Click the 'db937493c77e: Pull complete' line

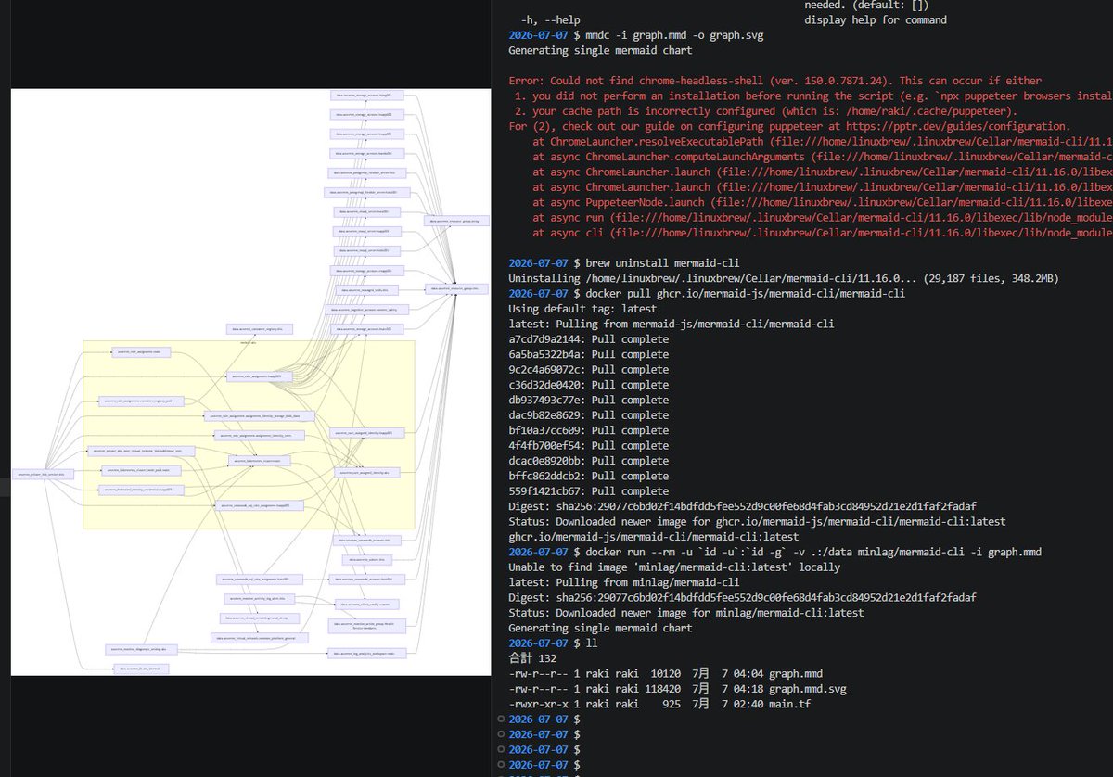588,400
